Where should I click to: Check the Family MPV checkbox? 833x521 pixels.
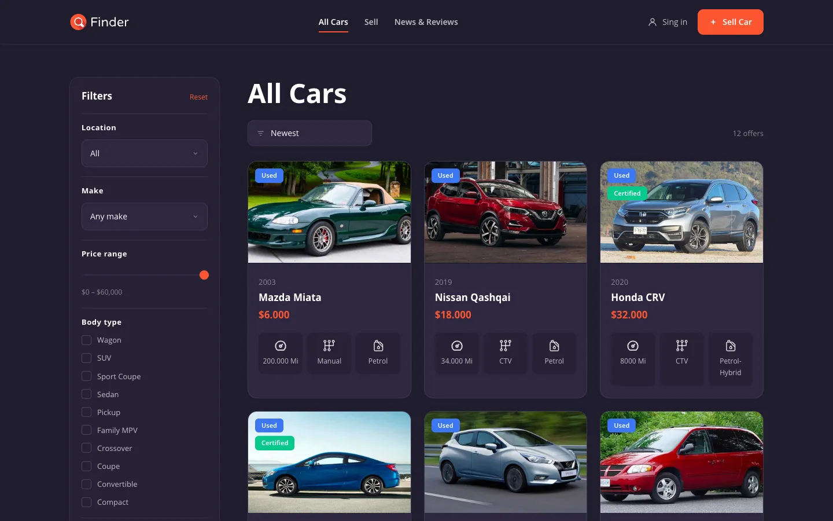pos(87,430)
